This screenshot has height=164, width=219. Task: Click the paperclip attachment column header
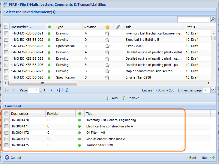118,27
